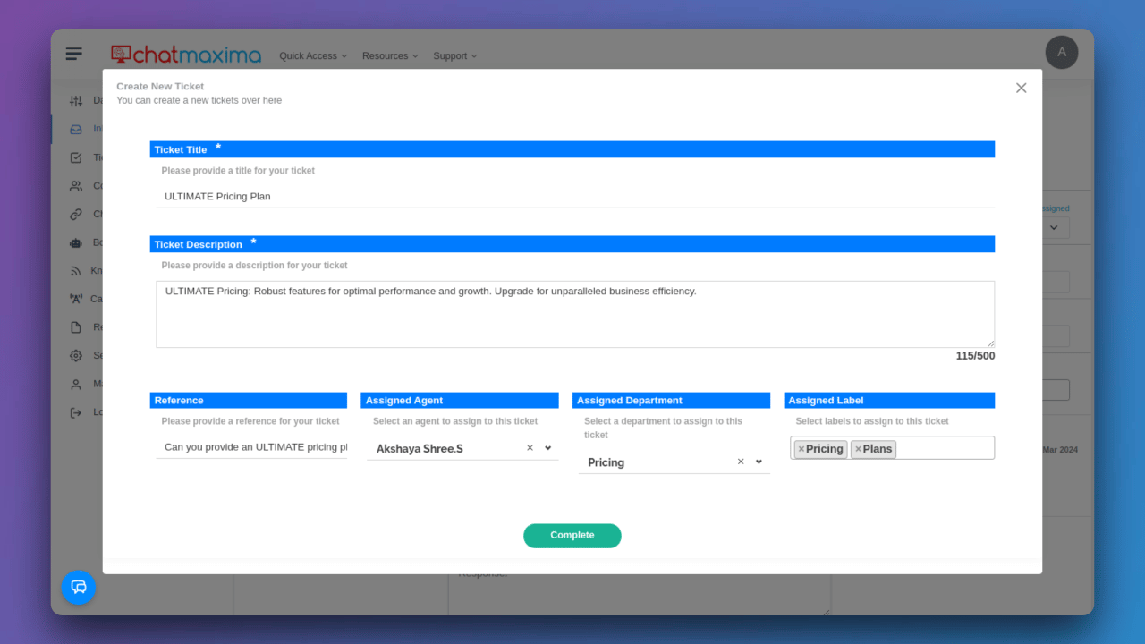Focus the Ticket Title input field
Viewport: 1145px width, 644px height.
[575, 197]
